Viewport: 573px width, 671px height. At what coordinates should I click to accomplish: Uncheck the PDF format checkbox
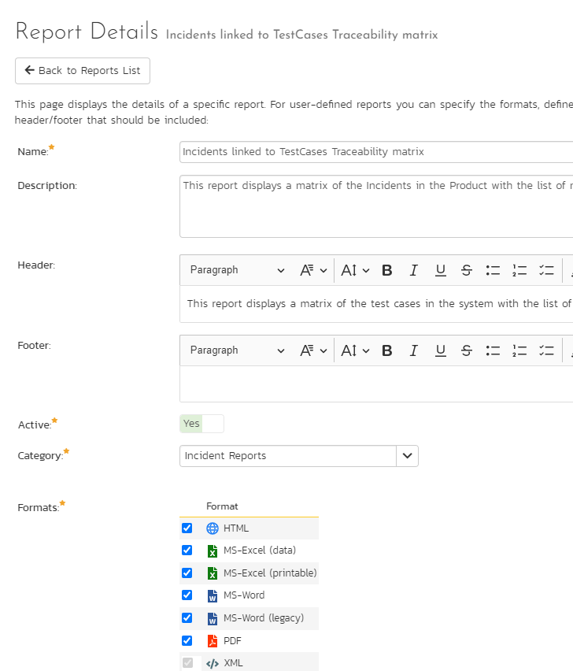(187, 640)
